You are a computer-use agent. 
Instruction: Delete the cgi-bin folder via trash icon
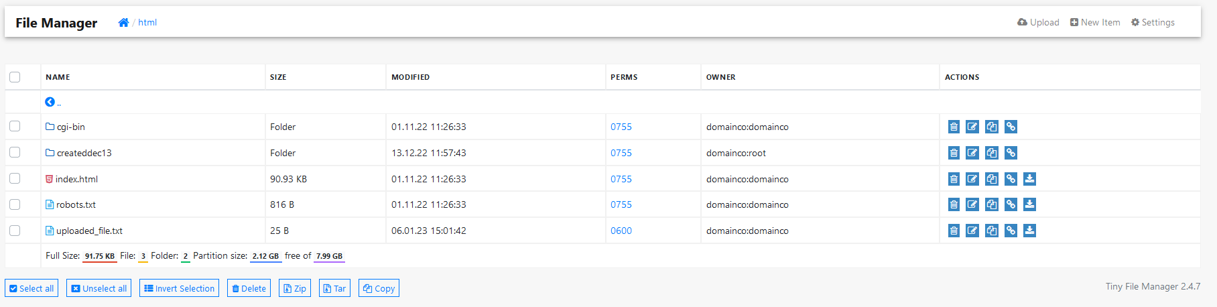point(954,127)
